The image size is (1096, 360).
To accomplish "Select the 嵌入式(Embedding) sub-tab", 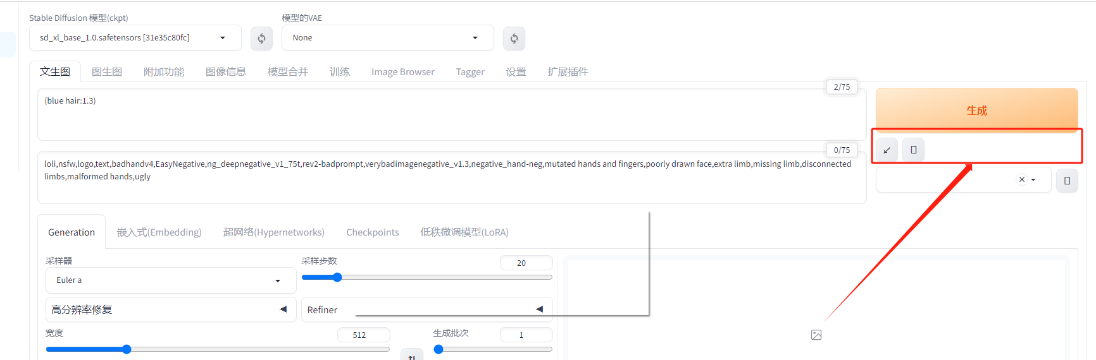I will pyautogui.click(x=159, y=232).
